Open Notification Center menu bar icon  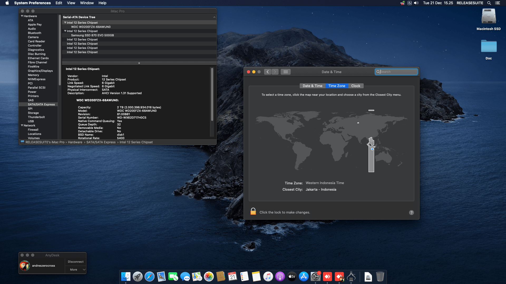pos(498,3)
